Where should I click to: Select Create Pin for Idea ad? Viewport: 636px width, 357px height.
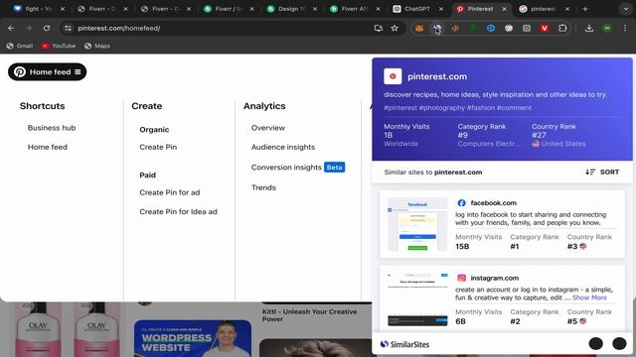(178, 211)
